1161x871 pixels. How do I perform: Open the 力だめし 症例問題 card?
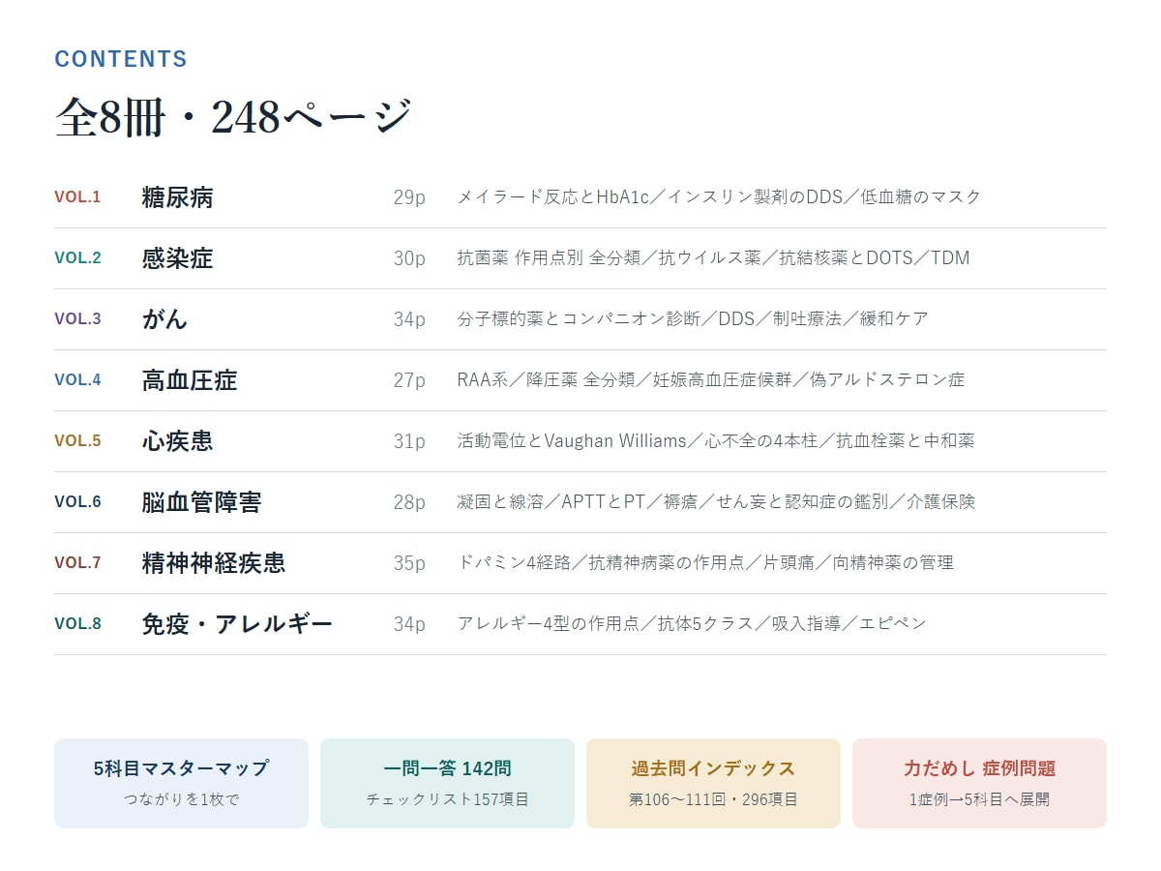[x=979, y=783]
